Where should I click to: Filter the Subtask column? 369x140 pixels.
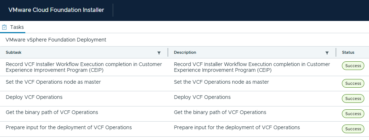[x=159, y=53]
